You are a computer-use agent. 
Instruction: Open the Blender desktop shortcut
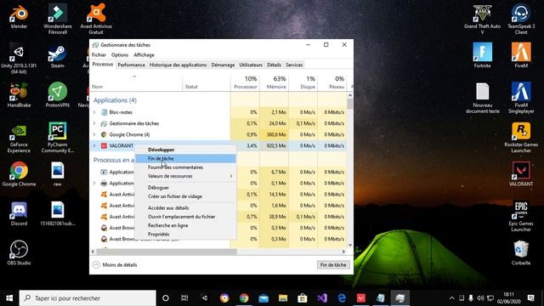pyautogui.click(x=19, y=17)
